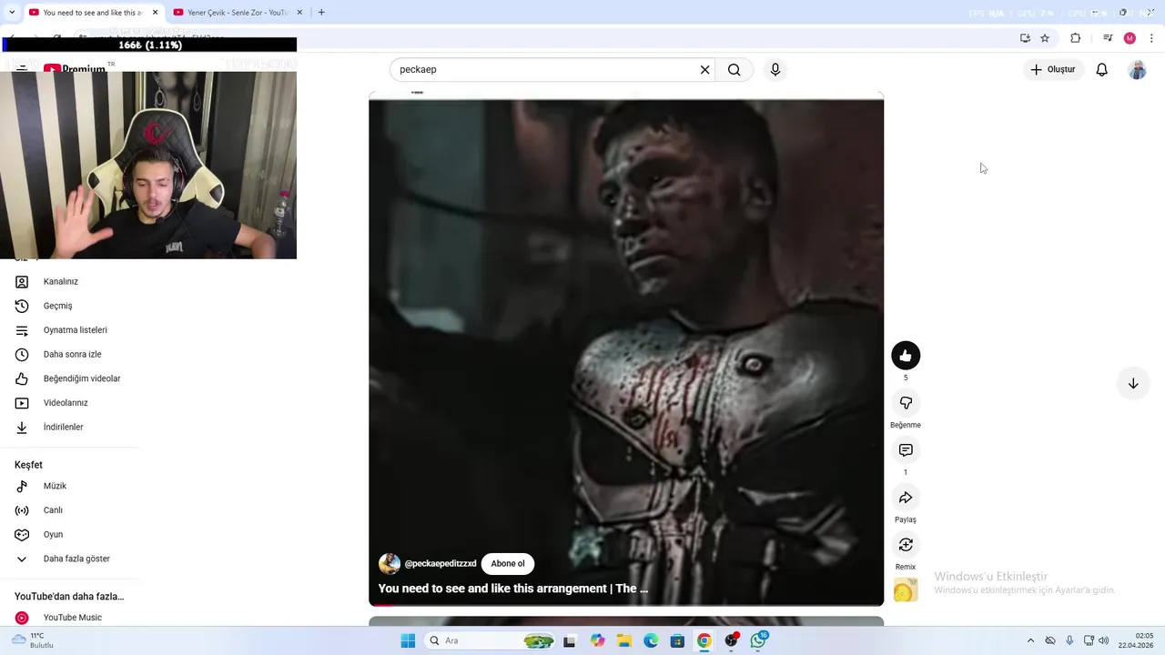The width and height of the screenshot is (1165, 655).
Task: Click the search field containing peckaep
Action: coord(543,70)
